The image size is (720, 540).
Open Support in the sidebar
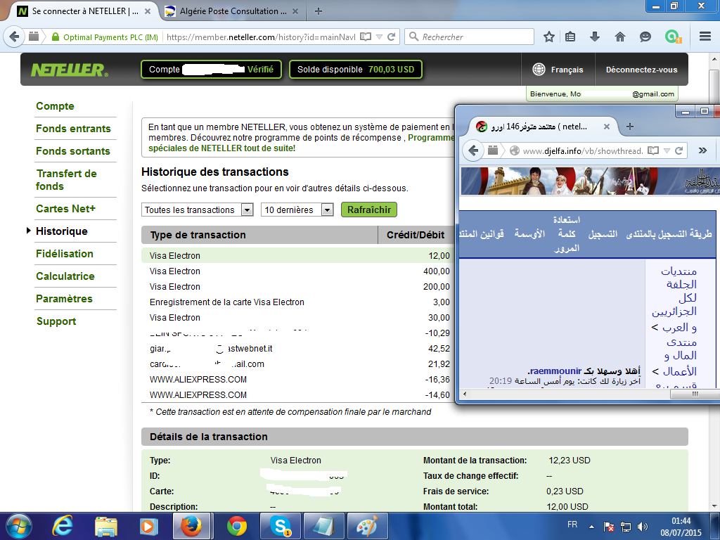pos(56,321)
